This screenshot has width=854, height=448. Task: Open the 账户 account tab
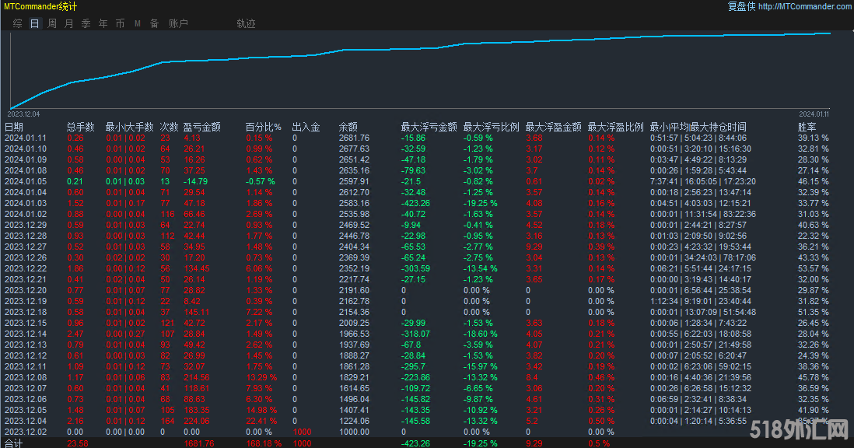pyautogui.click(x=178, y=23)
